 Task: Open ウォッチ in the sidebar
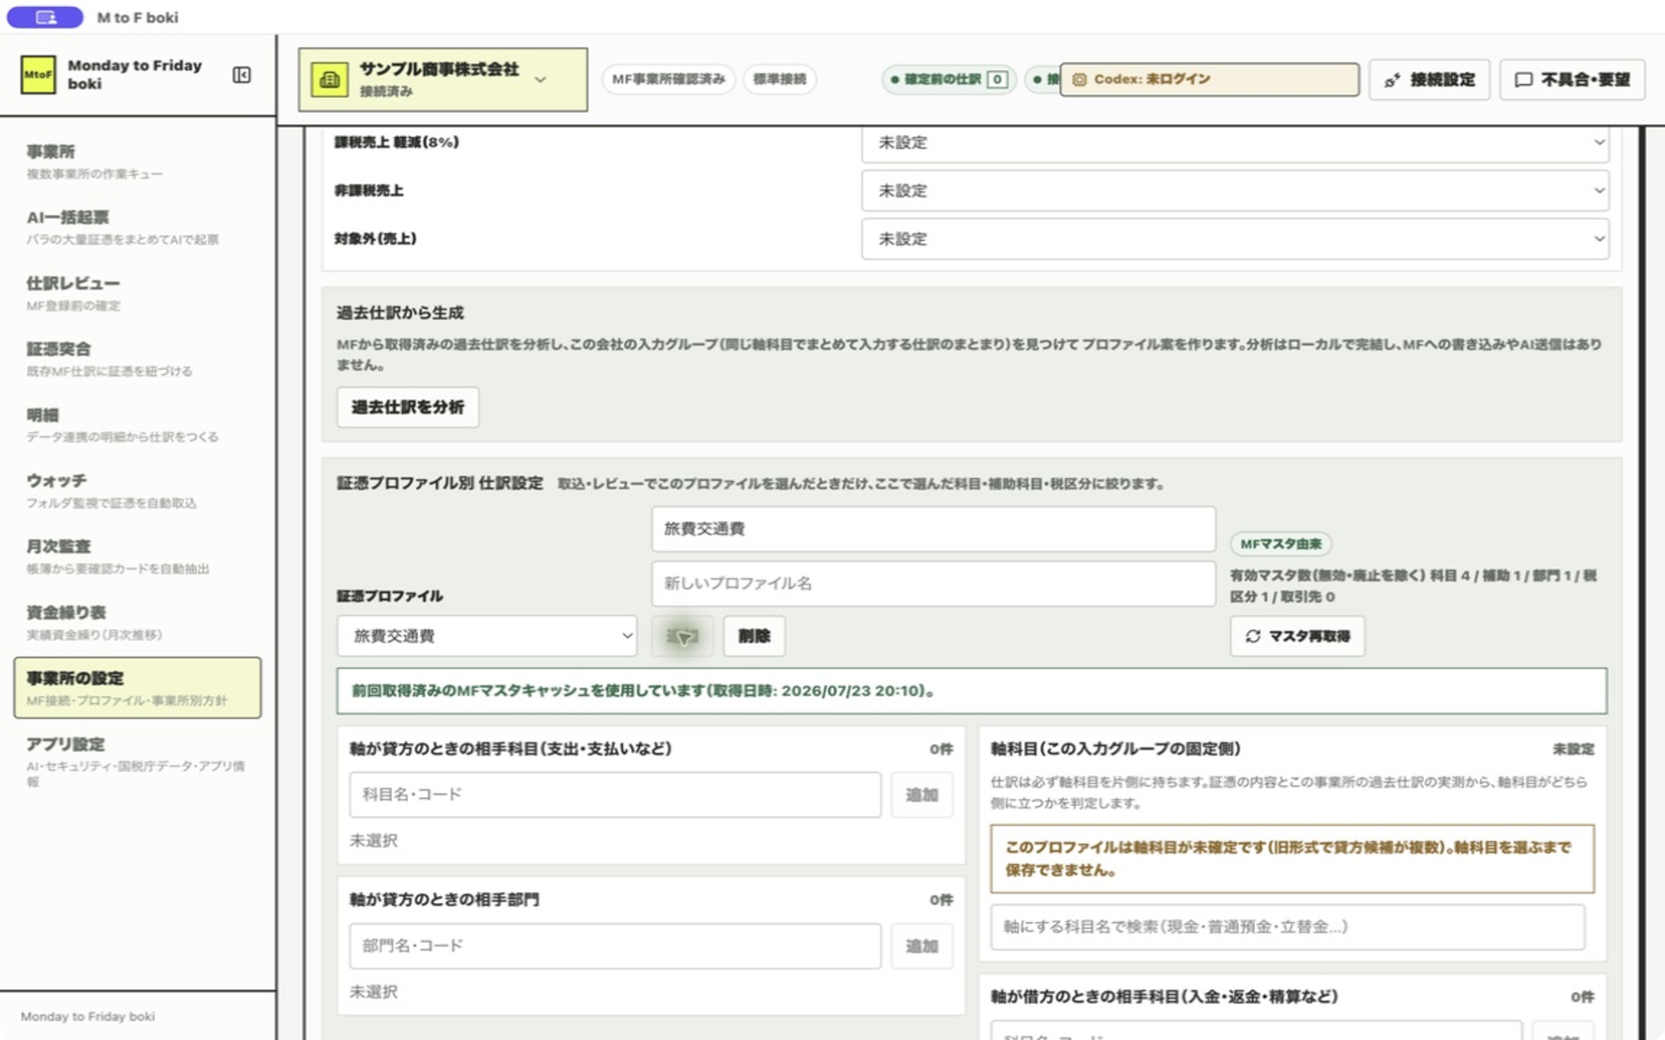(138, 491)
